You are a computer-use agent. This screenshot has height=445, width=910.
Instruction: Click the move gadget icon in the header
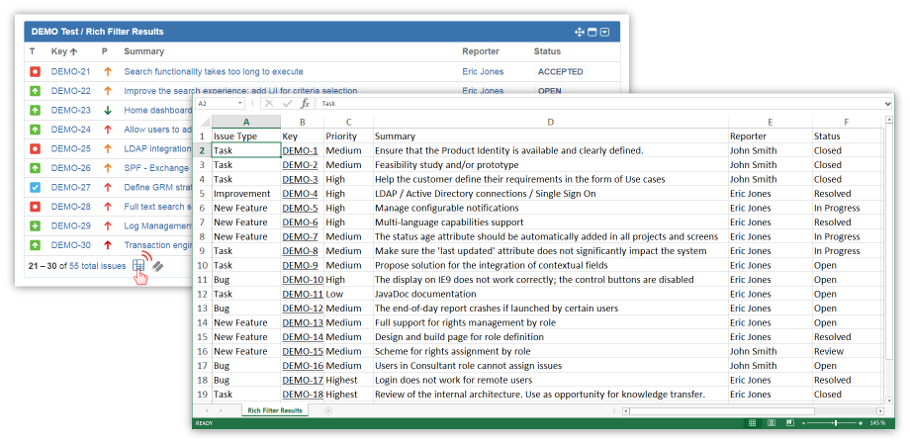[580, 32]
